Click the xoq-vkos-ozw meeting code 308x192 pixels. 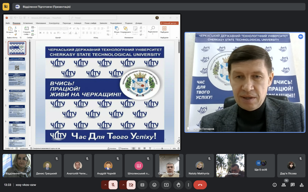(26, 185)
